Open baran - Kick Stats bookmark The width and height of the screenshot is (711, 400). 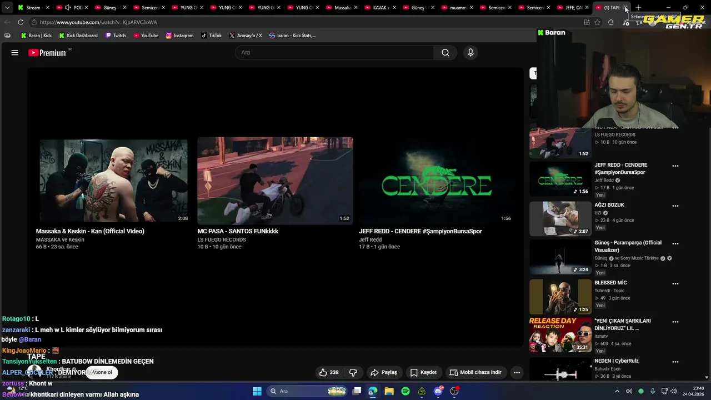click(292, 36)
